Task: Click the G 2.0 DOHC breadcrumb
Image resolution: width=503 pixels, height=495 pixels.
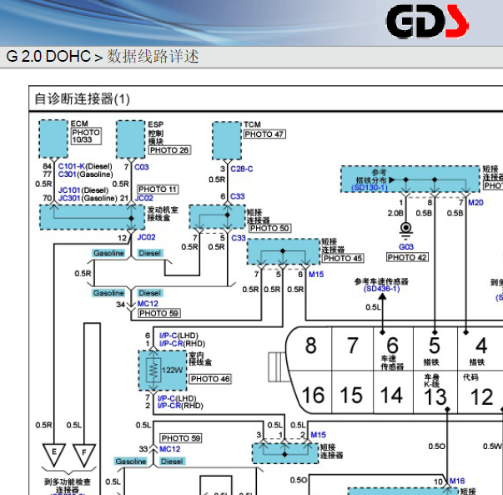Action: (x=48, y=57)
